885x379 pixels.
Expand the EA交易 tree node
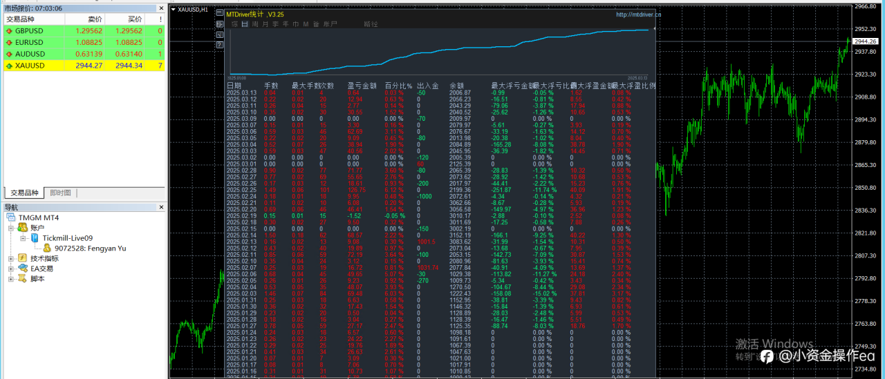11,269
